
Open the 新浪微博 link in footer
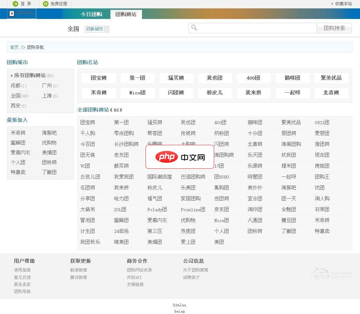tap(78, 270)
